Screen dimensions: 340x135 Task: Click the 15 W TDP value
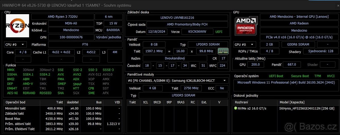pyautogui.click(x=113, y=23)
